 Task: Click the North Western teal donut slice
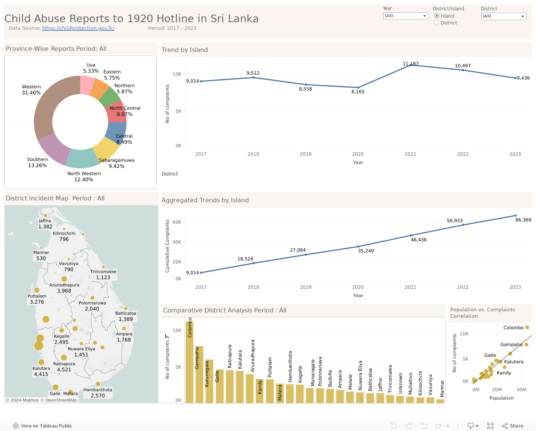pyautogui.click(x=82, y=158)
